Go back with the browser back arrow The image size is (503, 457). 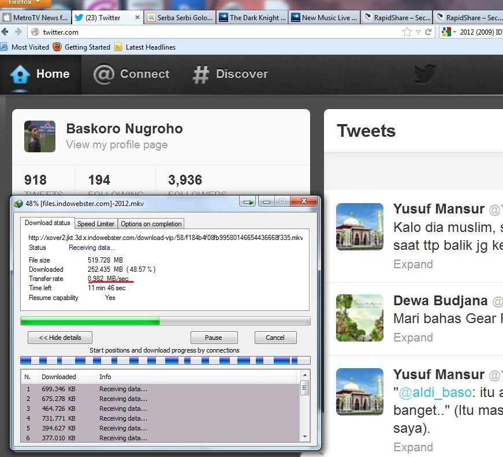coord(5,32)
